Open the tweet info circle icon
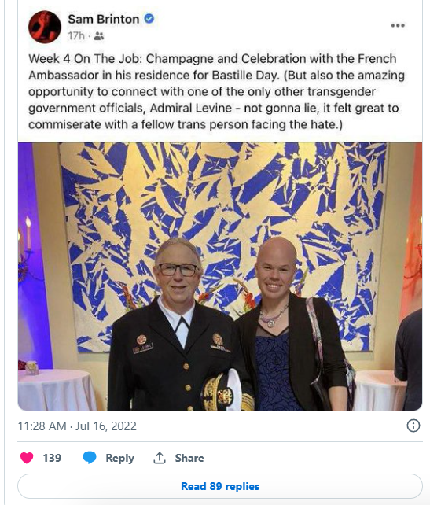This screenshot has width=430, height=505. pos(413,426)
